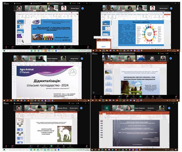Click green Share Screen in middle-right Zoom window
Image resolution: width=182 pixels, height=152 pixels.
point(141,96)
